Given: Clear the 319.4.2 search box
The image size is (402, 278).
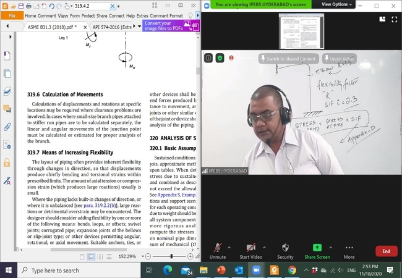Looking at the screenshot, I should [113, 6].
